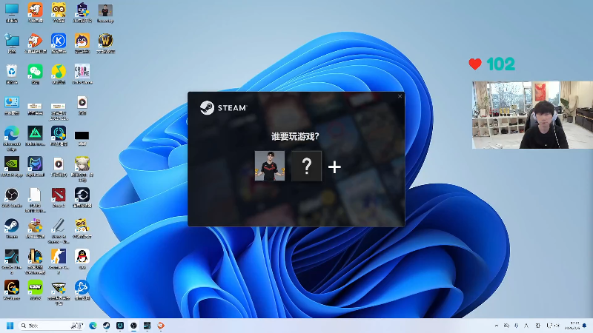This screenshot has height=333, width=593.
Task: Open the player photo file on desktop
Action: pos(105,13)
